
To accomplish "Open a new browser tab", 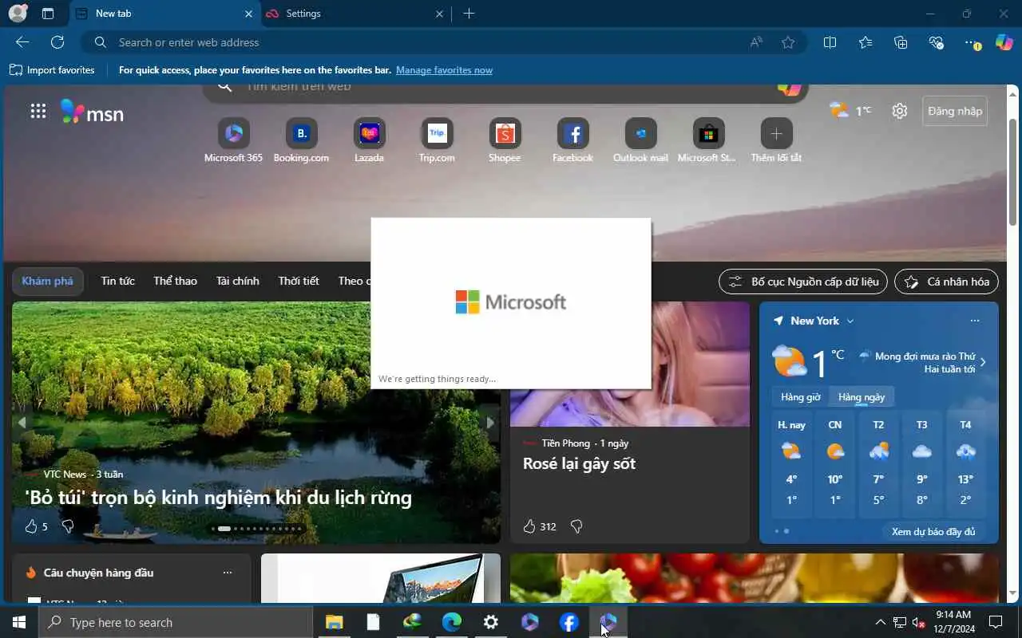I will (469, 14).
